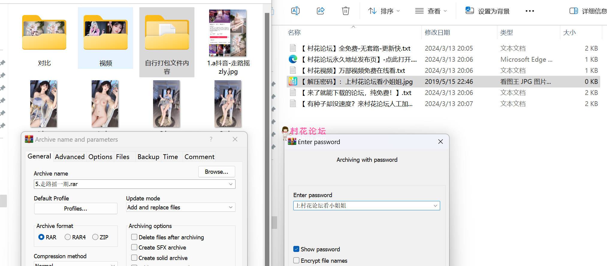
Task: Enable Create SFX archive
Action: coord(134,247)
